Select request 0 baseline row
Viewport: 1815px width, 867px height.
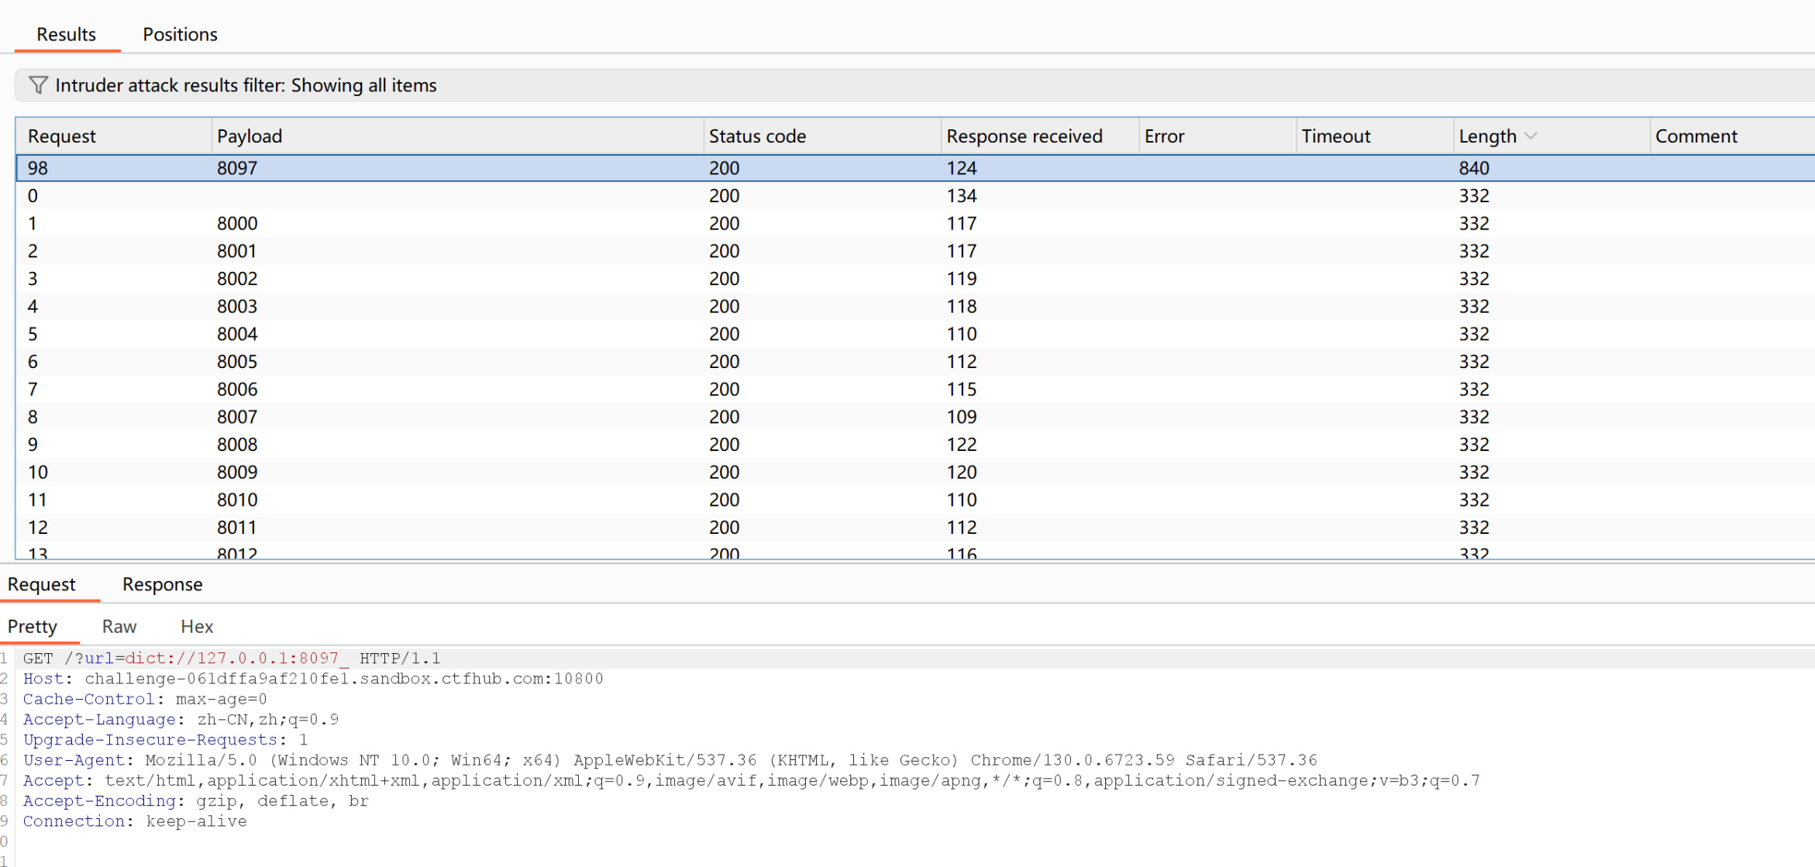tap(914, 196)
